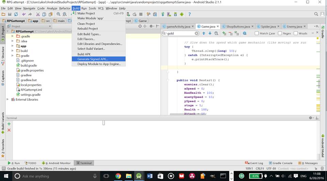
Task: Click the Game breadcrumb in navigation bar
Action: pos(141,21)
